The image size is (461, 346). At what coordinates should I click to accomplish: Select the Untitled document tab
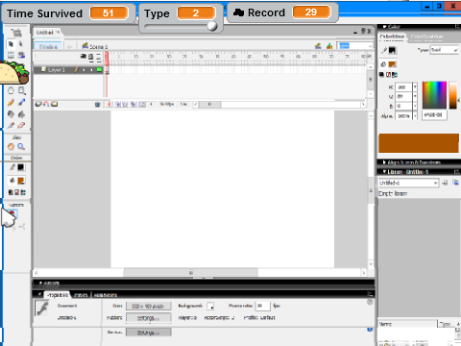click(47, 33)
